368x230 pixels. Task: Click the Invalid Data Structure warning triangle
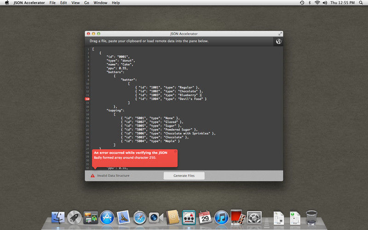(x=93, y=176)
